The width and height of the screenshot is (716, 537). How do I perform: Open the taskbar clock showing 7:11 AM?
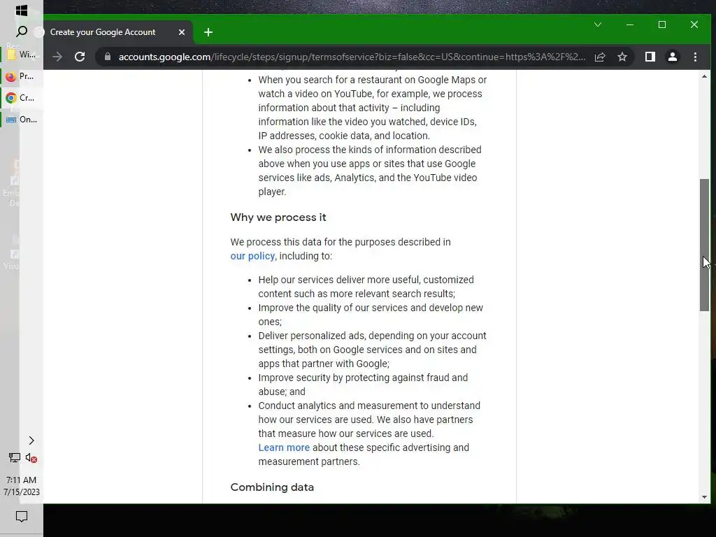22,486
